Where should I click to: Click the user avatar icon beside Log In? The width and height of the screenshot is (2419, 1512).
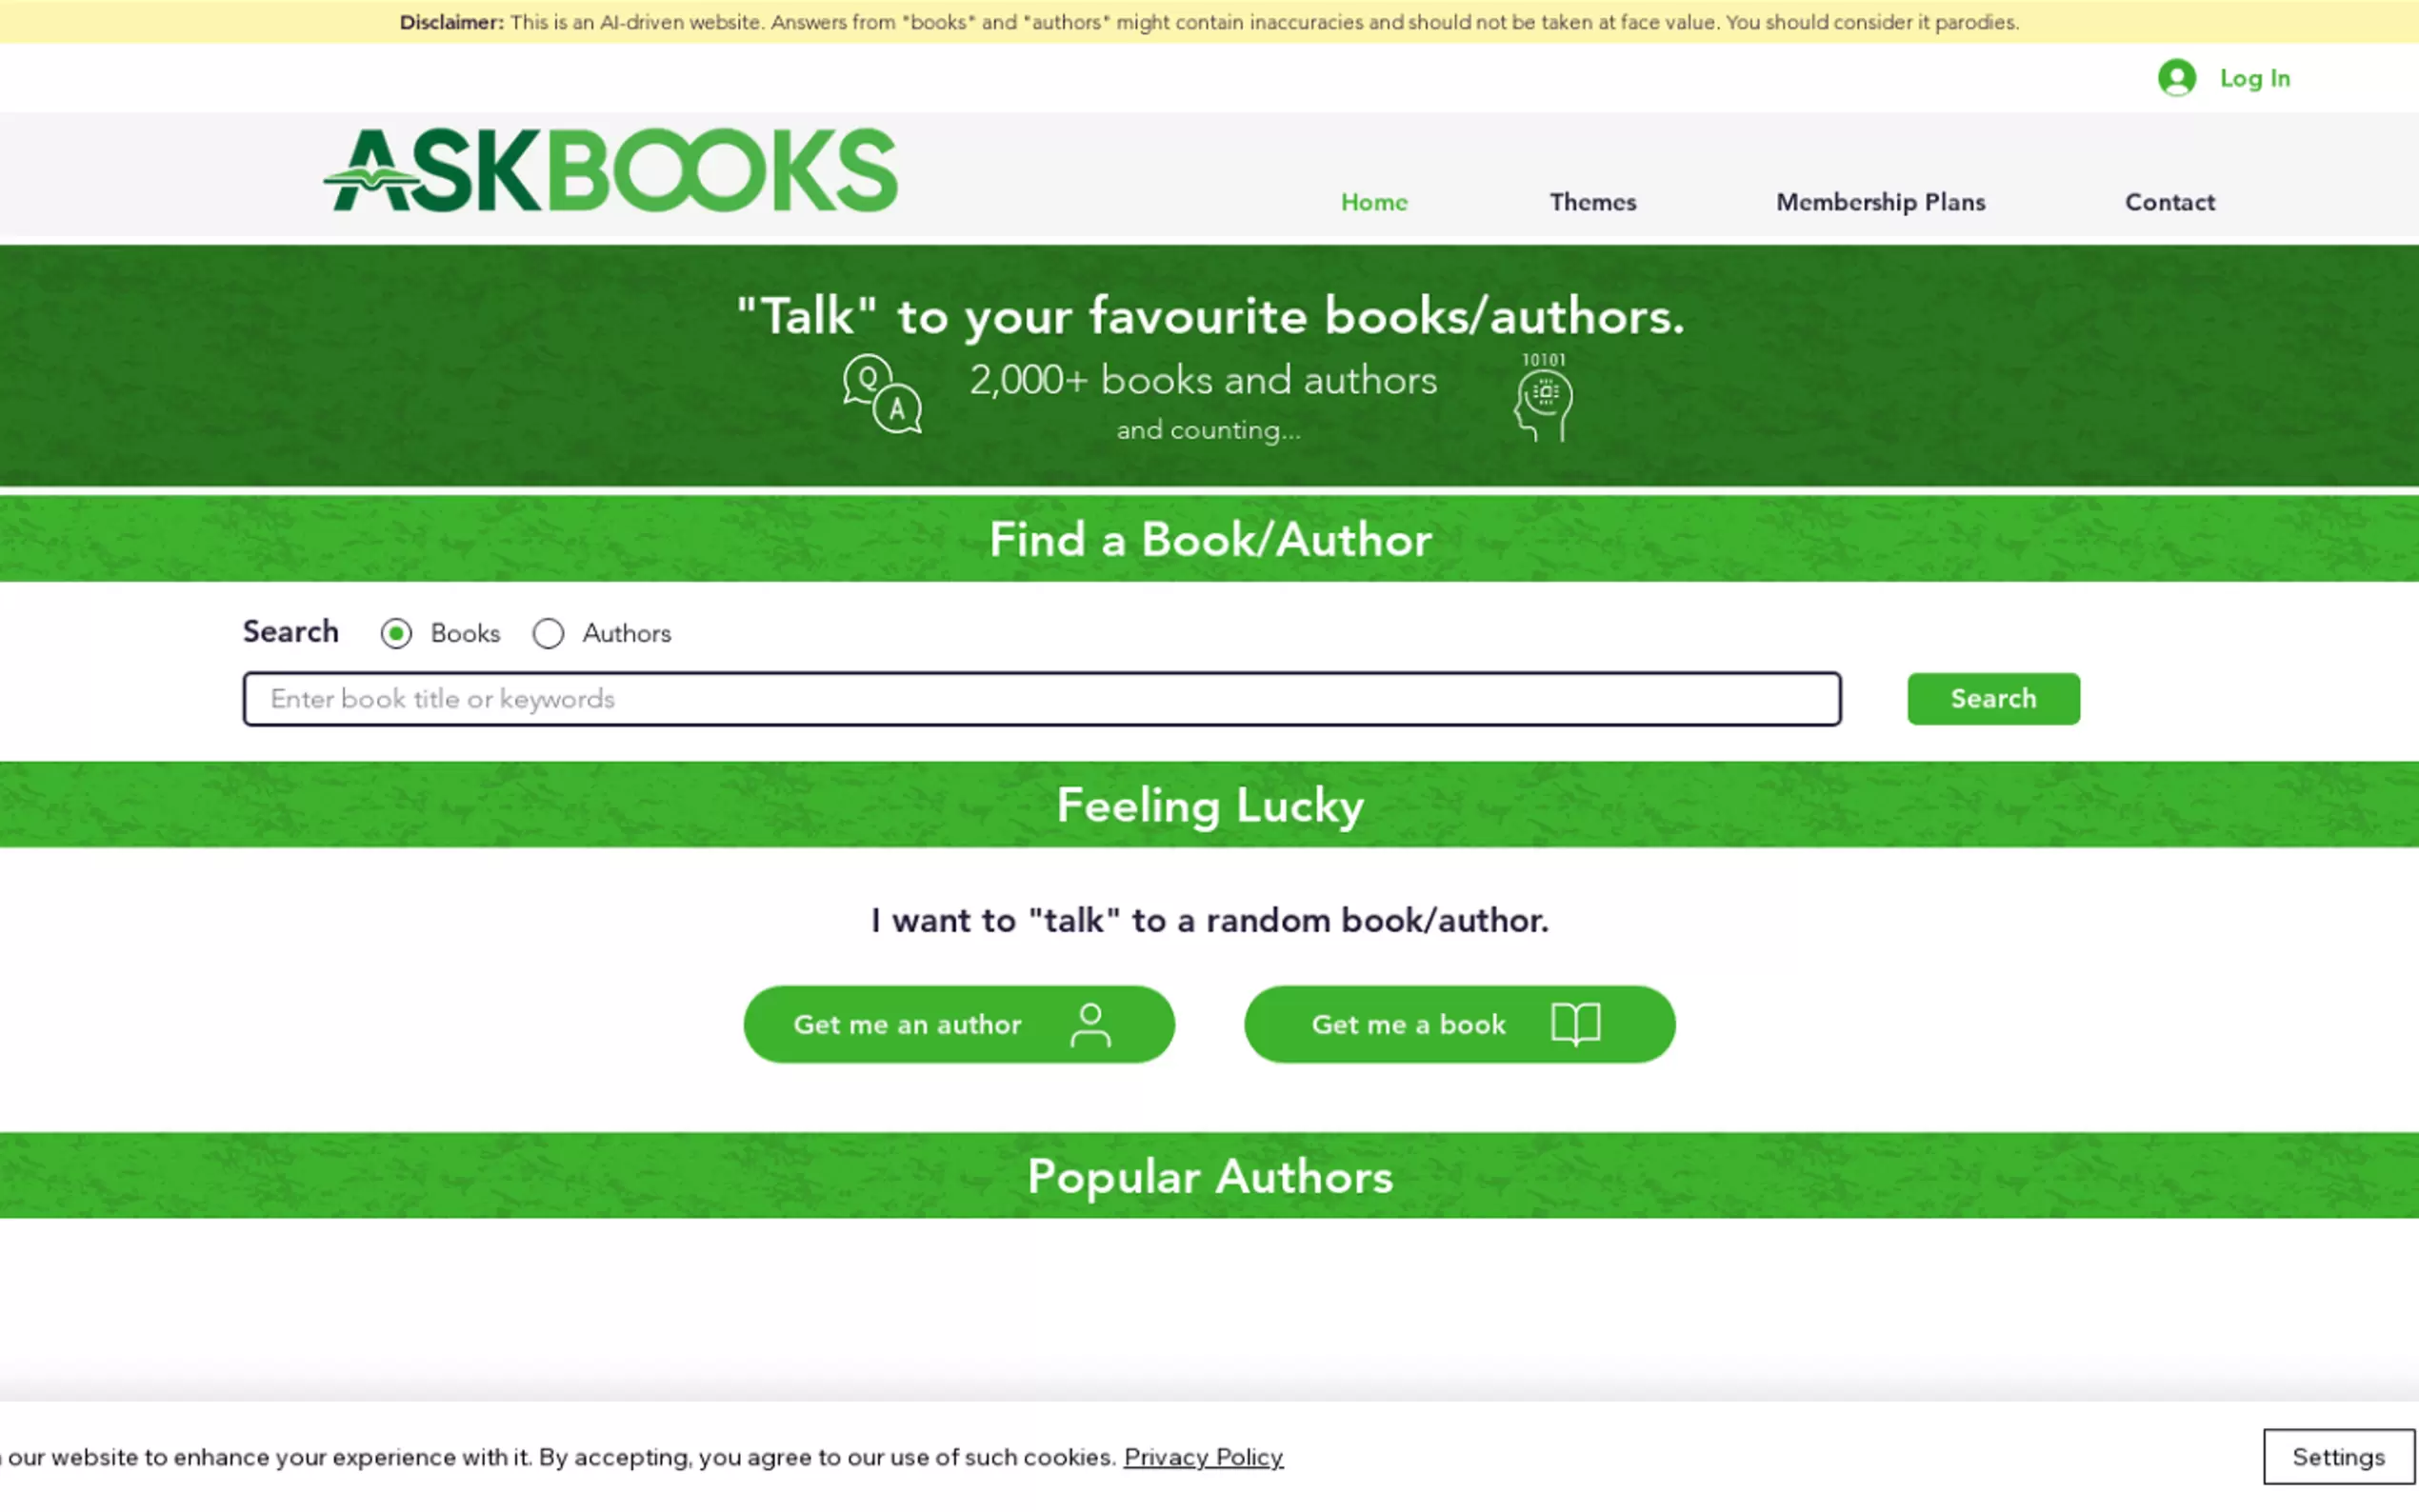point(2176,78)
